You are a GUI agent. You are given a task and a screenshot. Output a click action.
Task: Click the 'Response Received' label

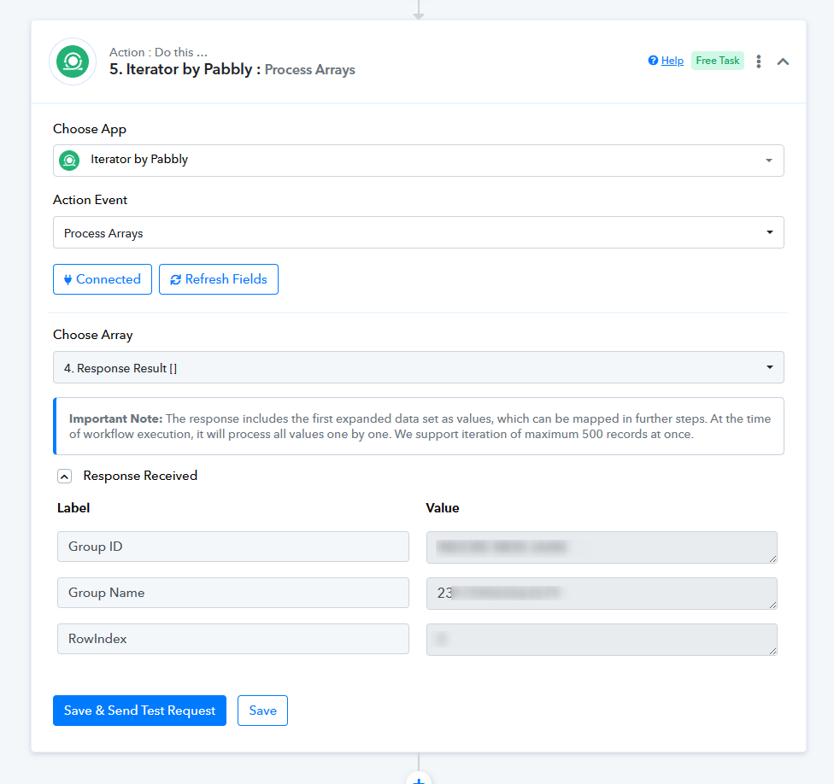pos(140,476)
